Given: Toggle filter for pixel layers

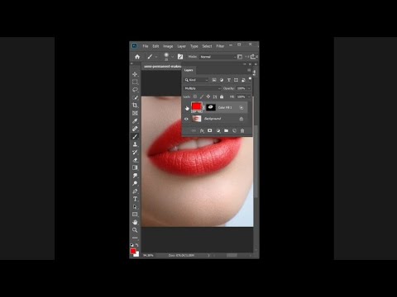Looking at the screenshot, I should click(x=214, y=80).
